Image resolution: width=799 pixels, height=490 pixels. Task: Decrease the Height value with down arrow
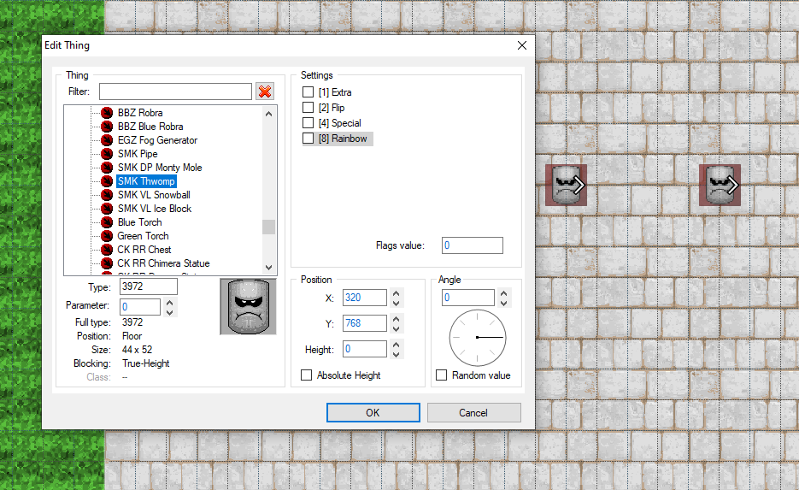[396, 353]
